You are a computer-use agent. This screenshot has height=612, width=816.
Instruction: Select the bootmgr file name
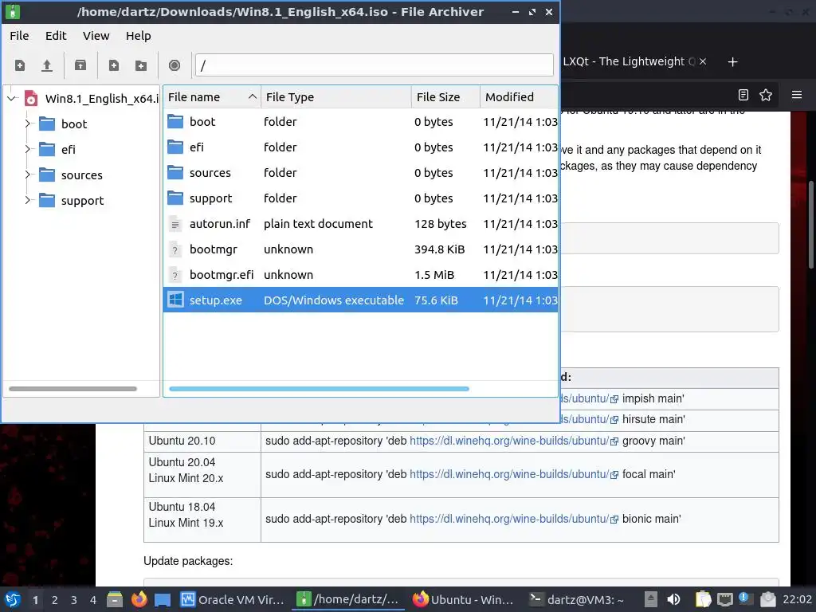[x=214, y=249]
